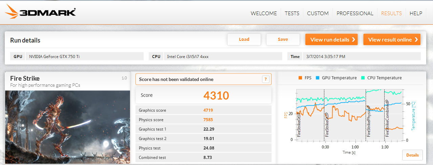This screenshot has height=165, width=433.
Task: Click the Fire Strike scene thumbnail
Action: click(x=68, y=127)
